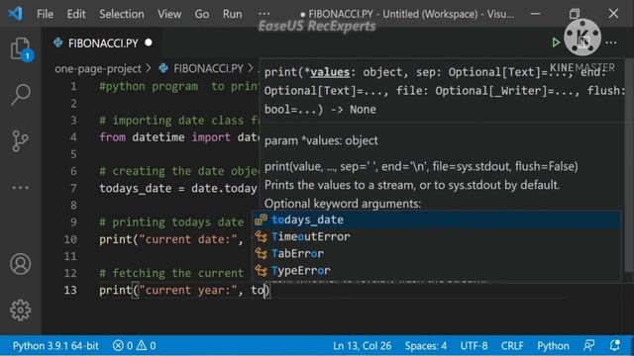Open the Search view in activity bar
This screenshot has height=356, width=634.
point(20,95)
